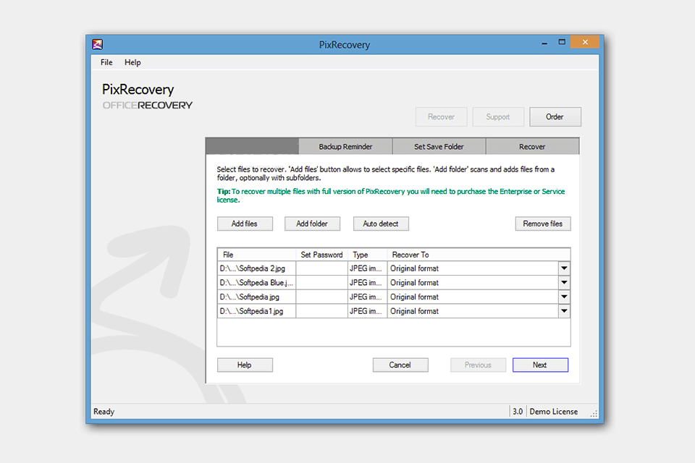The height and width of the screenshot is (463, 695).
Task: Open the Help menu
Action: [132, 62]
